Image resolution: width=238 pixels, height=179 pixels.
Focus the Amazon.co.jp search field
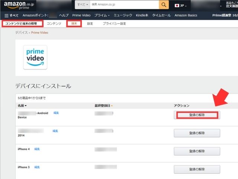point(125,5)
